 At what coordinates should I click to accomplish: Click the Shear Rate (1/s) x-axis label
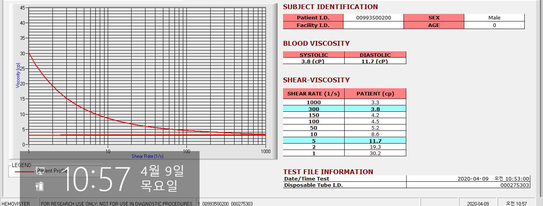tap(147, 156)
